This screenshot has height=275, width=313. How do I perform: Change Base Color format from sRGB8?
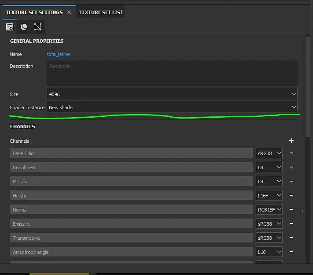[269, 153]
